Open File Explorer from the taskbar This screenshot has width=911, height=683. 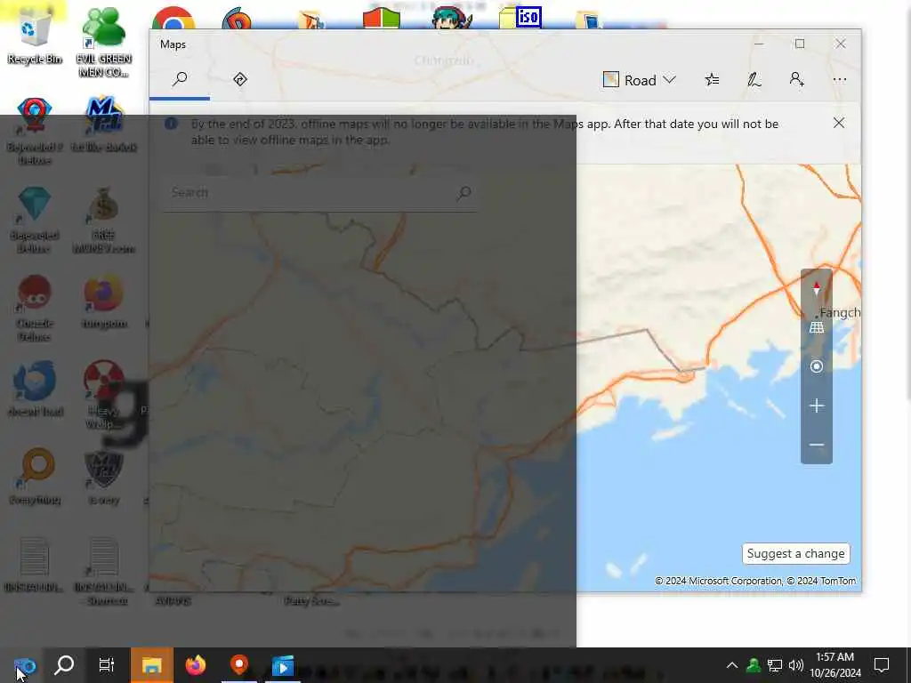151,665
